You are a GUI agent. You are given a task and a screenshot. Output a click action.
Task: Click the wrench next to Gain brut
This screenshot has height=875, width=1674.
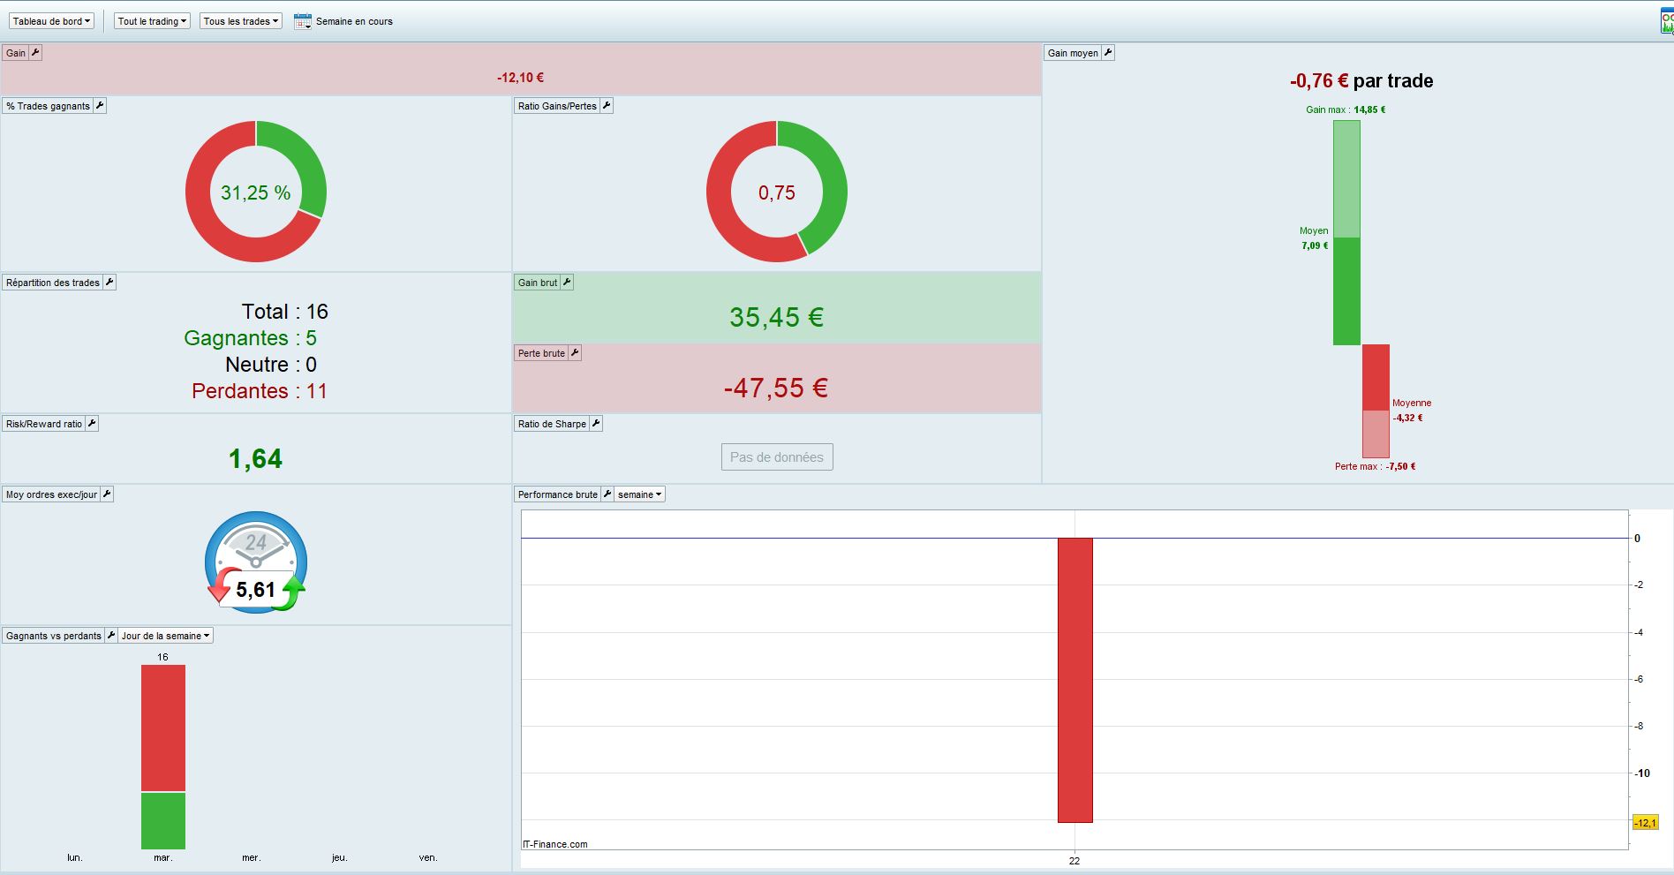pyautogui.click(x=567, y=283)
